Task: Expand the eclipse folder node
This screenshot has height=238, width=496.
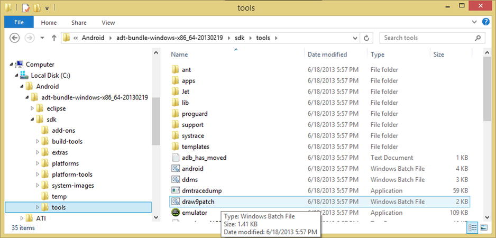Action: pos(32,108)
